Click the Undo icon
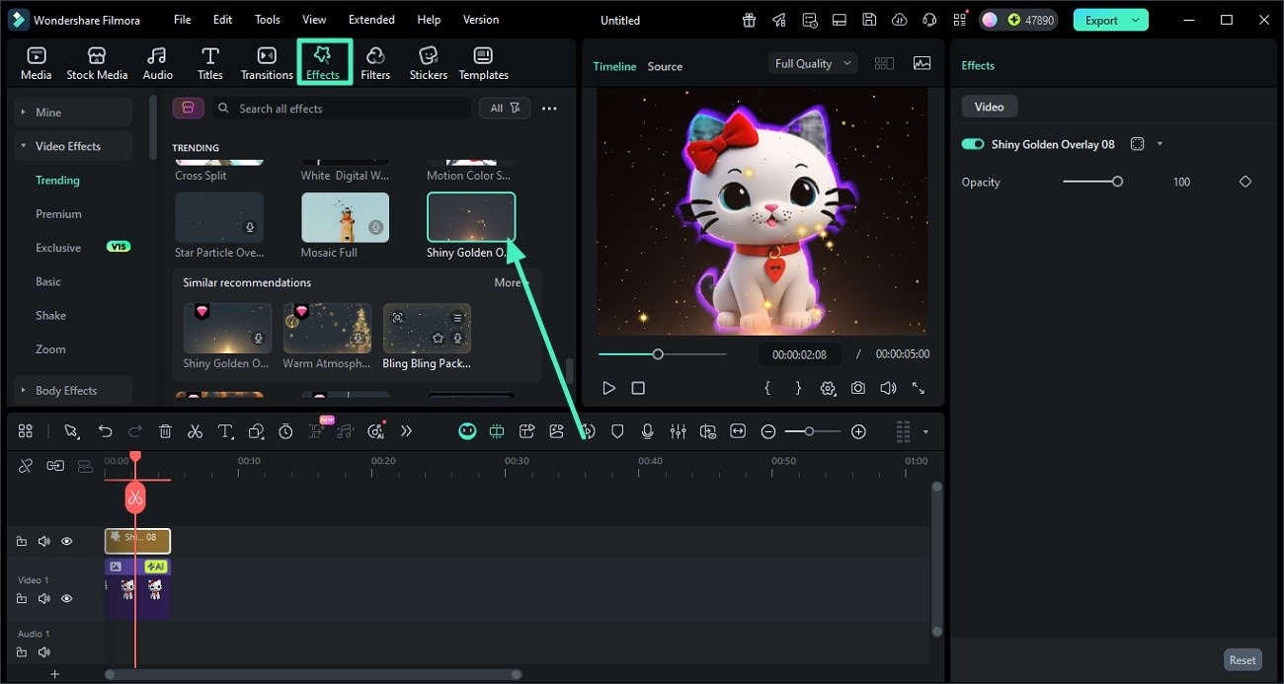 tap(106, 431)
